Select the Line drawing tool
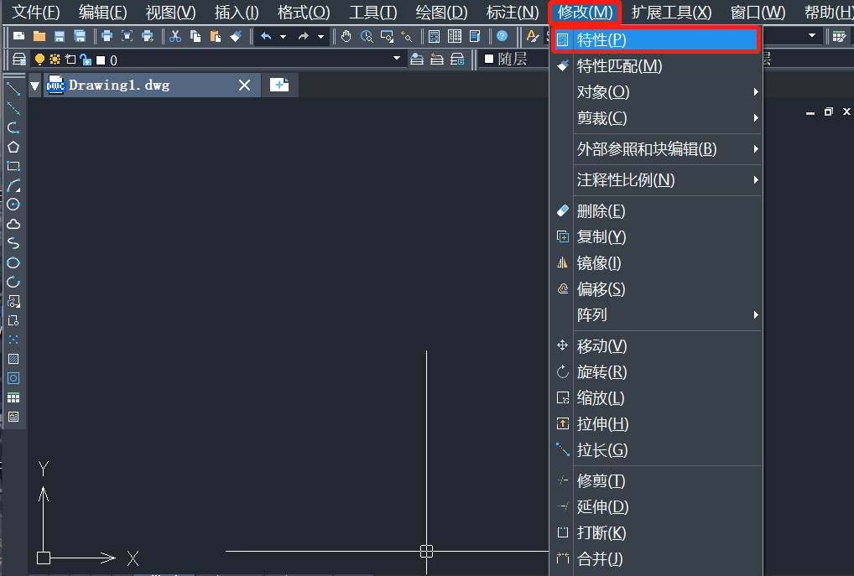This screenshot has width=854, height=576. point(13,89)
